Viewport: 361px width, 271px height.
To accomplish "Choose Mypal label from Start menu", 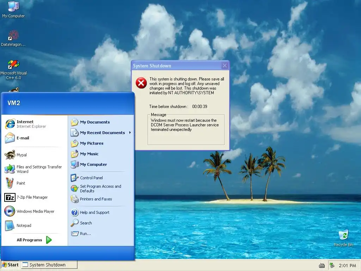I will 22,155.
